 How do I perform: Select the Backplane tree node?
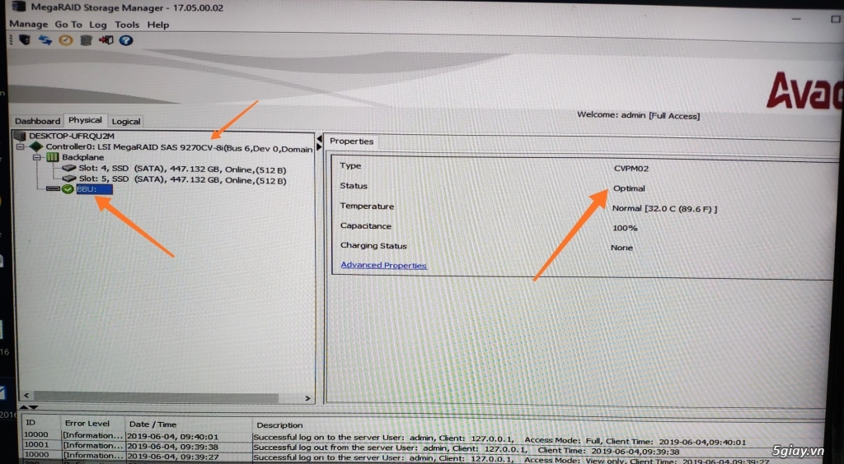click(83, 157)
